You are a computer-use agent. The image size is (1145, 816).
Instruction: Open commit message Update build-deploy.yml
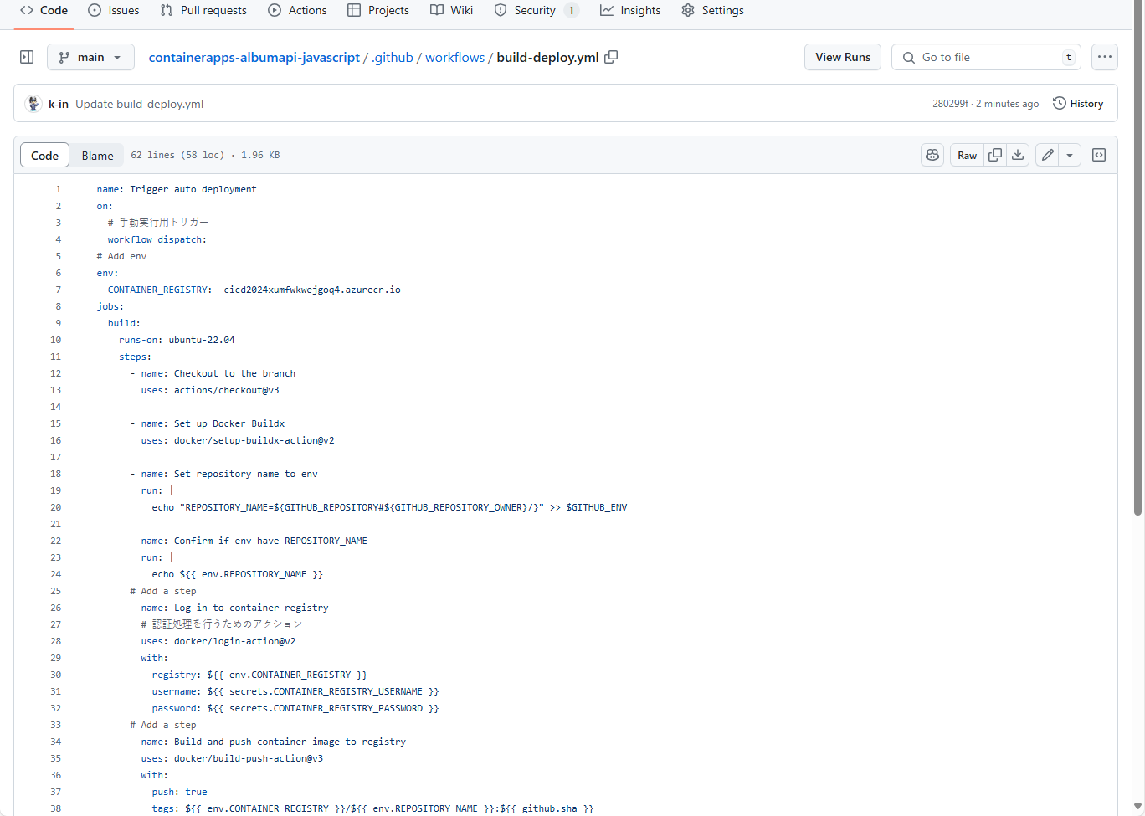[x=140, y=104]
